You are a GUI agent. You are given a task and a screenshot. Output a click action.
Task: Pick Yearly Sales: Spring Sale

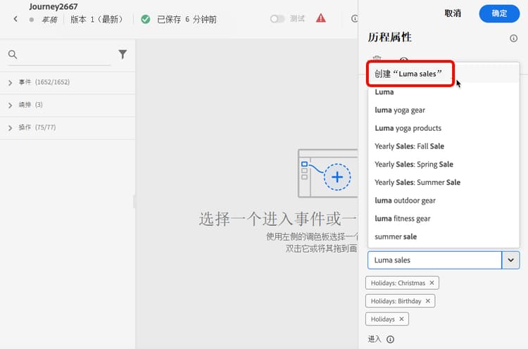pos(443,164)
